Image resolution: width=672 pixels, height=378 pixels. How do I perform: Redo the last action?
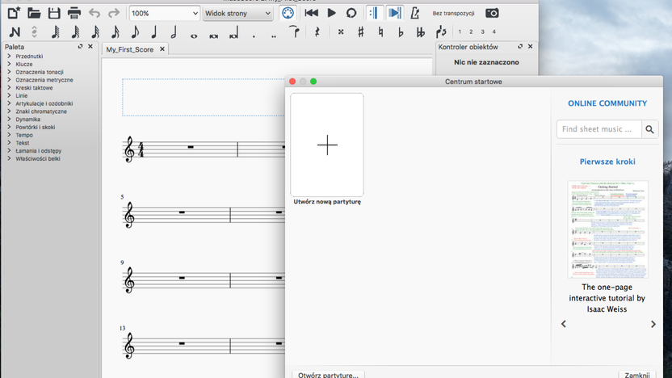(x=114, y=13)
